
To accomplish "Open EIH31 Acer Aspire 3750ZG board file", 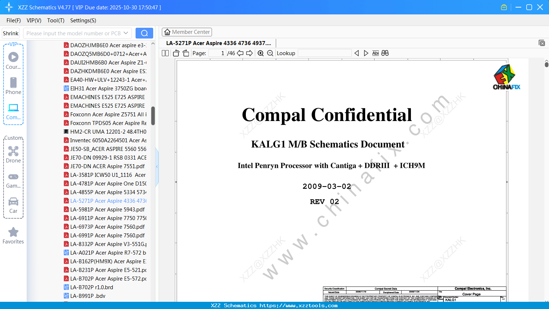I will tap(105, 89).
